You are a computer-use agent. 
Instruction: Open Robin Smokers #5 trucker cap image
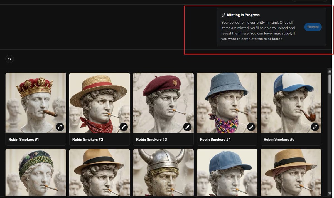(x=291, y=103)
